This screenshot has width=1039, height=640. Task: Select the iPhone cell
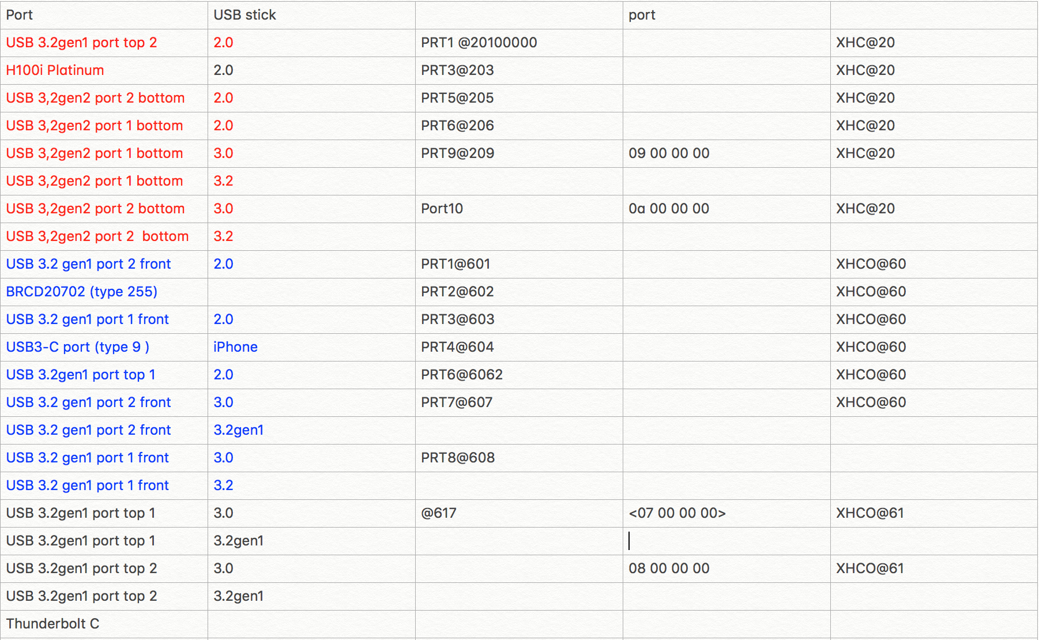point(235,347)
